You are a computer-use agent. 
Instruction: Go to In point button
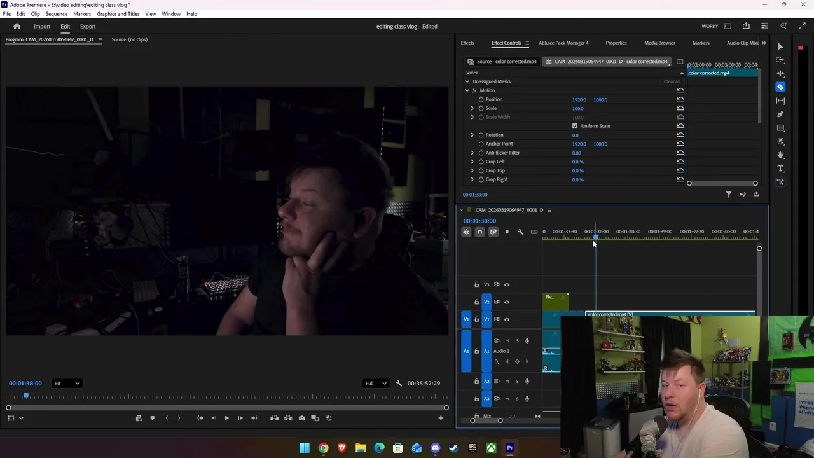200,418
